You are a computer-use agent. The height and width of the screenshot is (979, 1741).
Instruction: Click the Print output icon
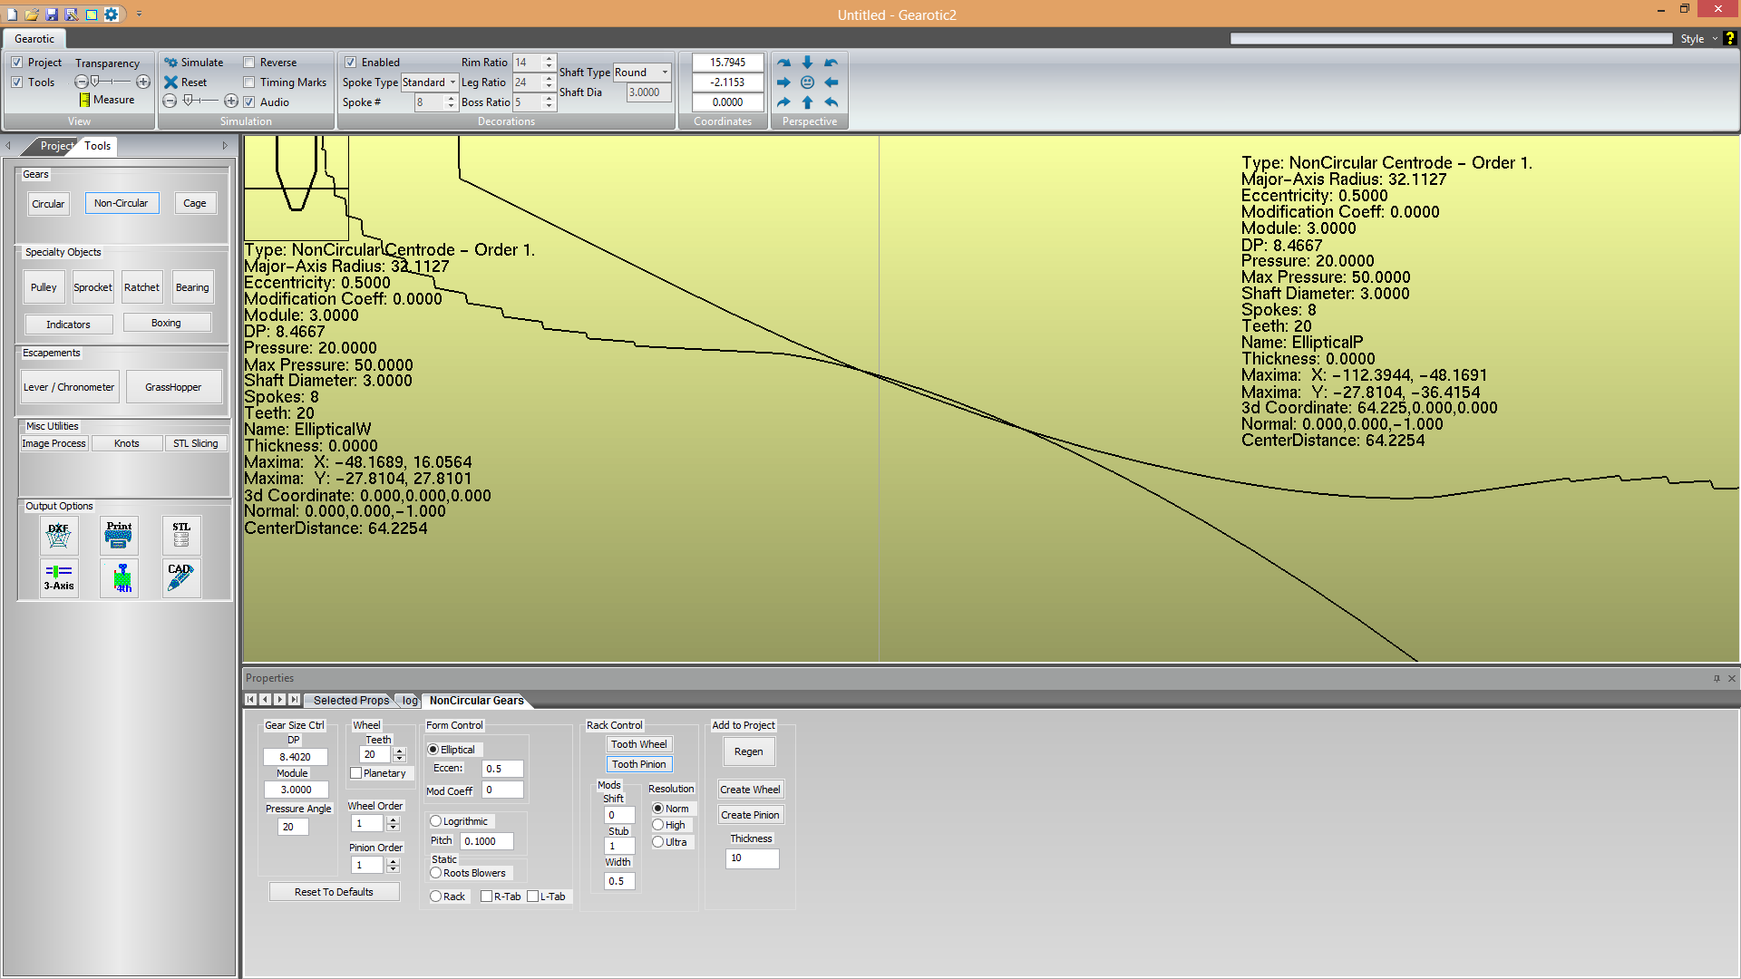(x=119, y=535)
